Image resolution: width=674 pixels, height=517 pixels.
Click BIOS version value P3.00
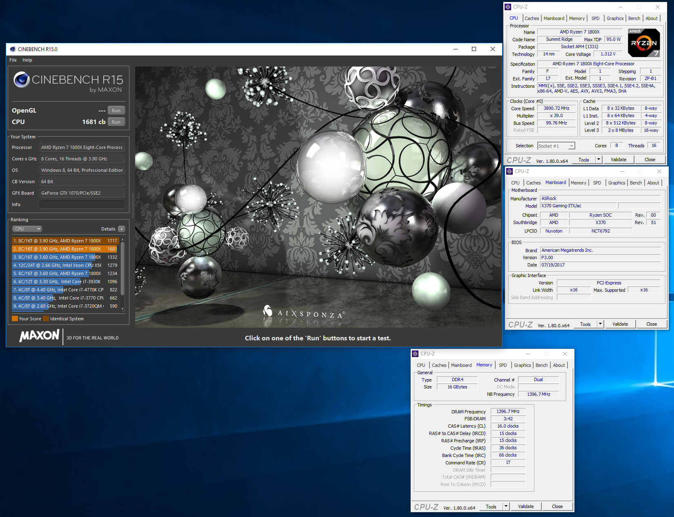pos(600,257)
